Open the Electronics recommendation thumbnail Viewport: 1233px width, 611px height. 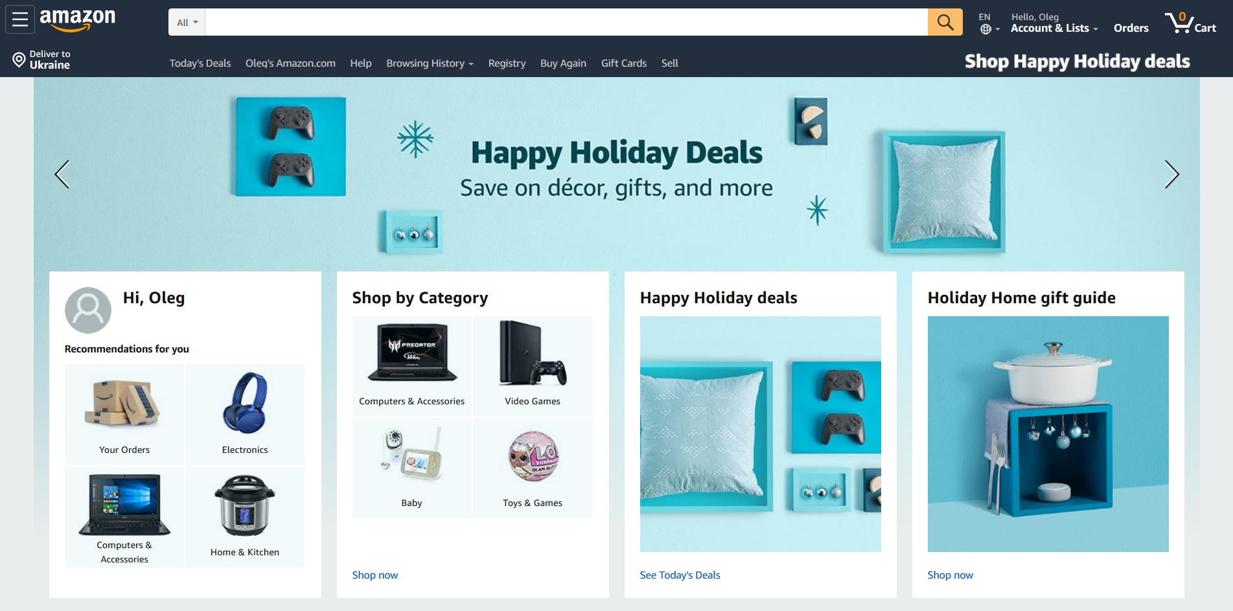245,415
